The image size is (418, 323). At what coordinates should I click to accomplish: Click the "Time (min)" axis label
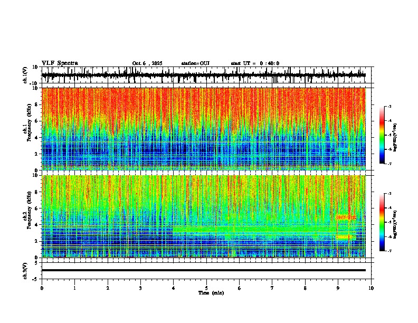pos(211,293)
